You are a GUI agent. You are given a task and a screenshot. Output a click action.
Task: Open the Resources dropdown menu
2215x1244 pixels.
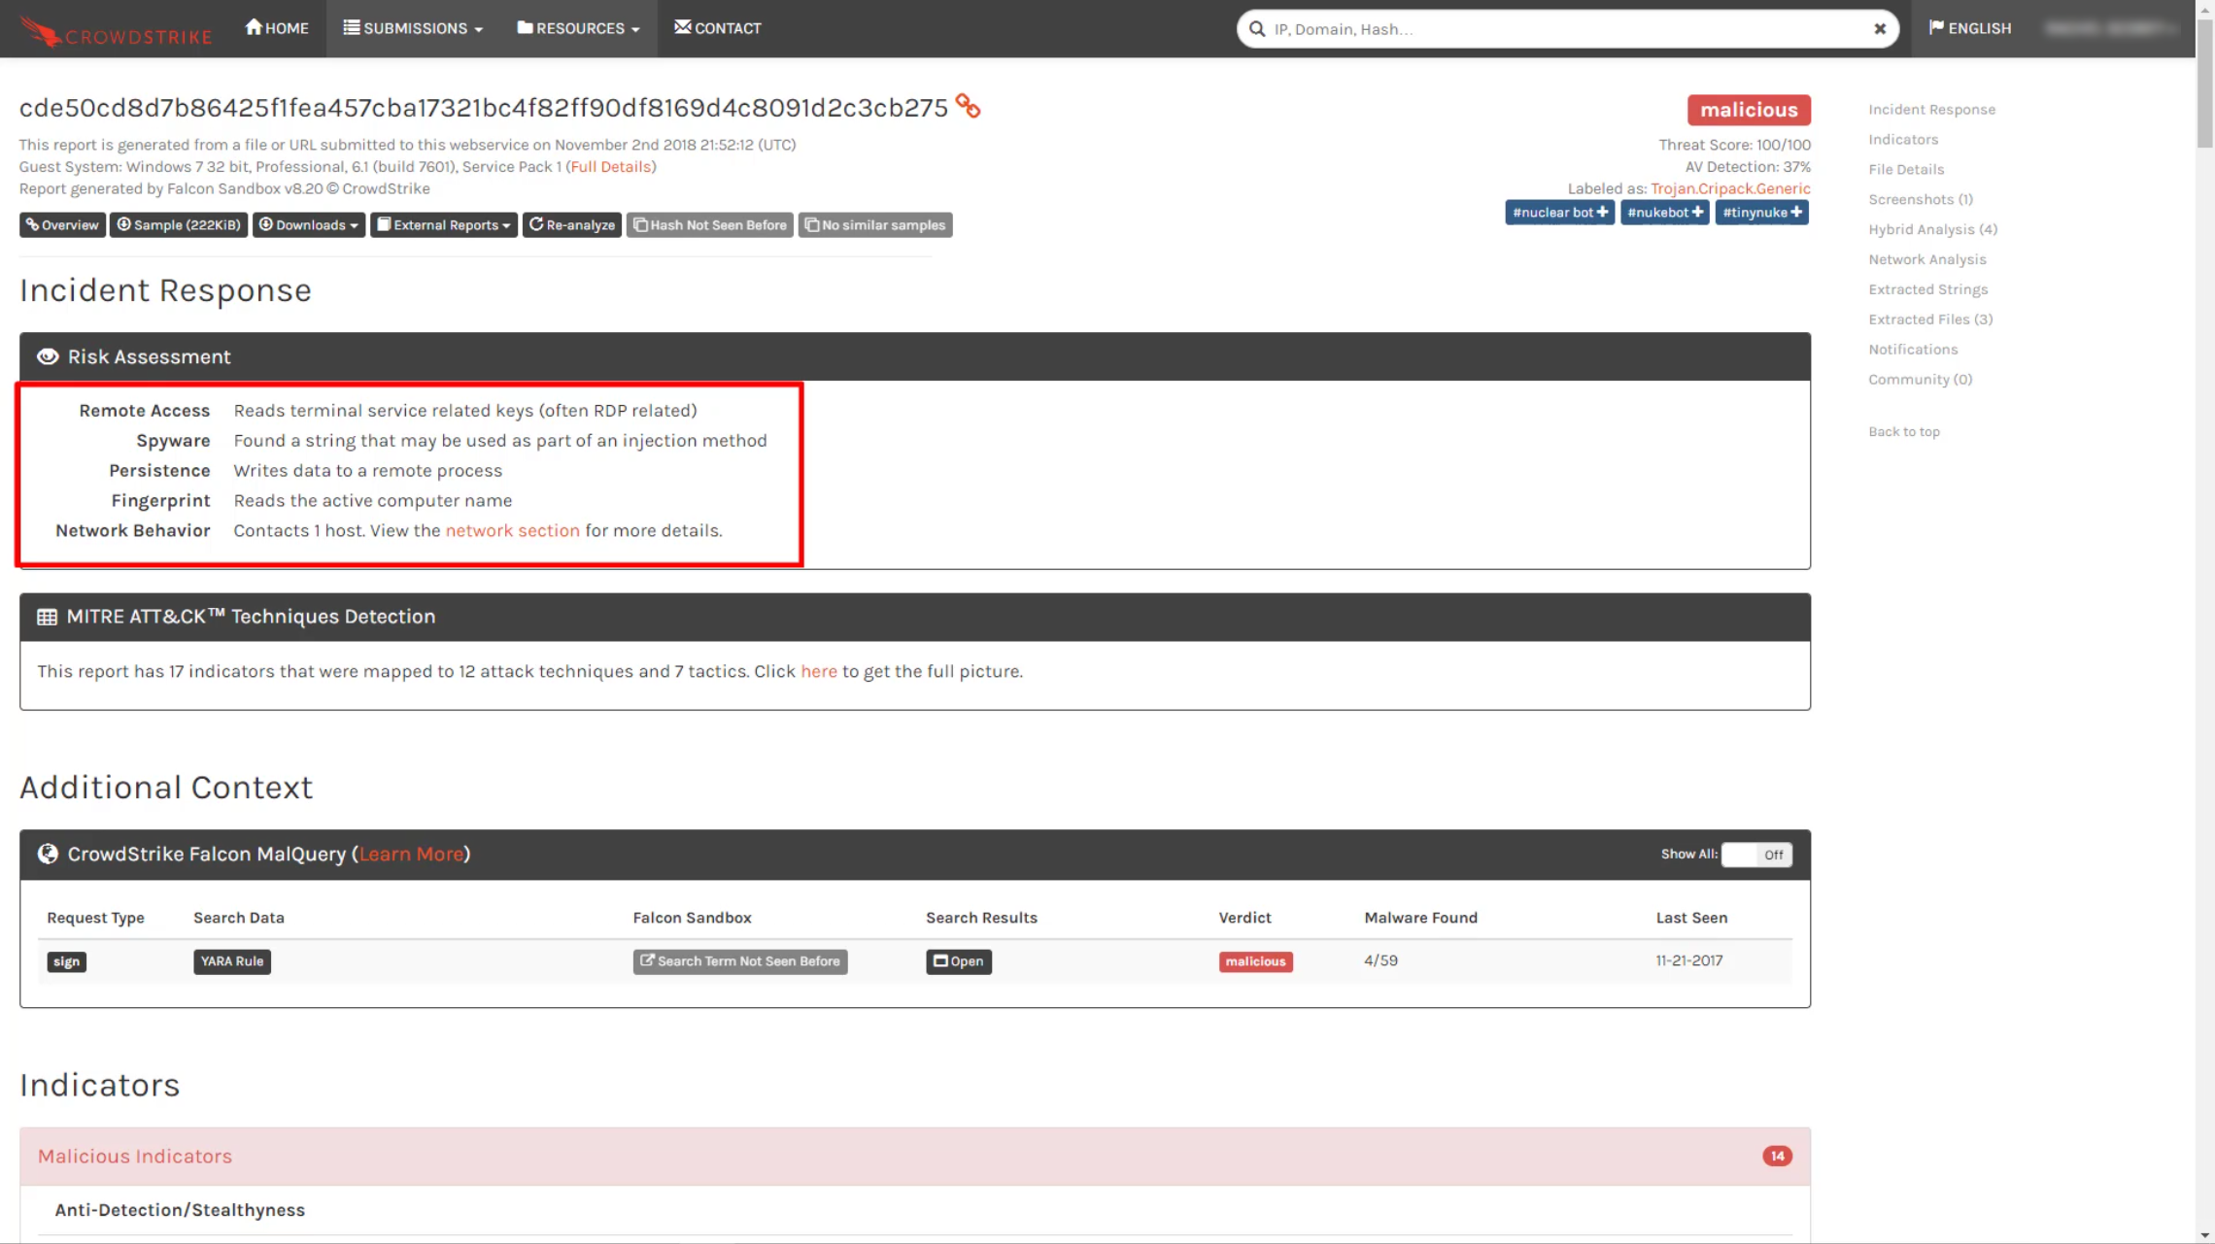click(x=578, y=28)
